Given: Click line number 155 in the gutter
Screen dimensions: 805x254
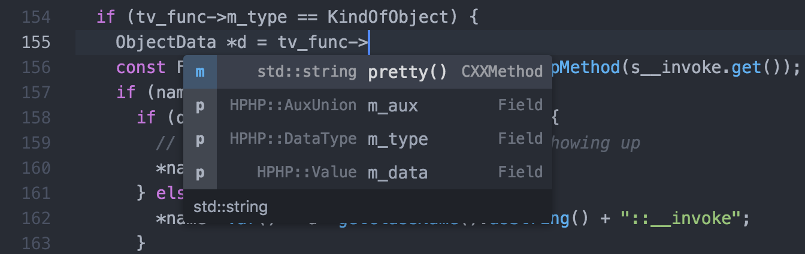Looking at the screenshot, I should coord(36,43).
